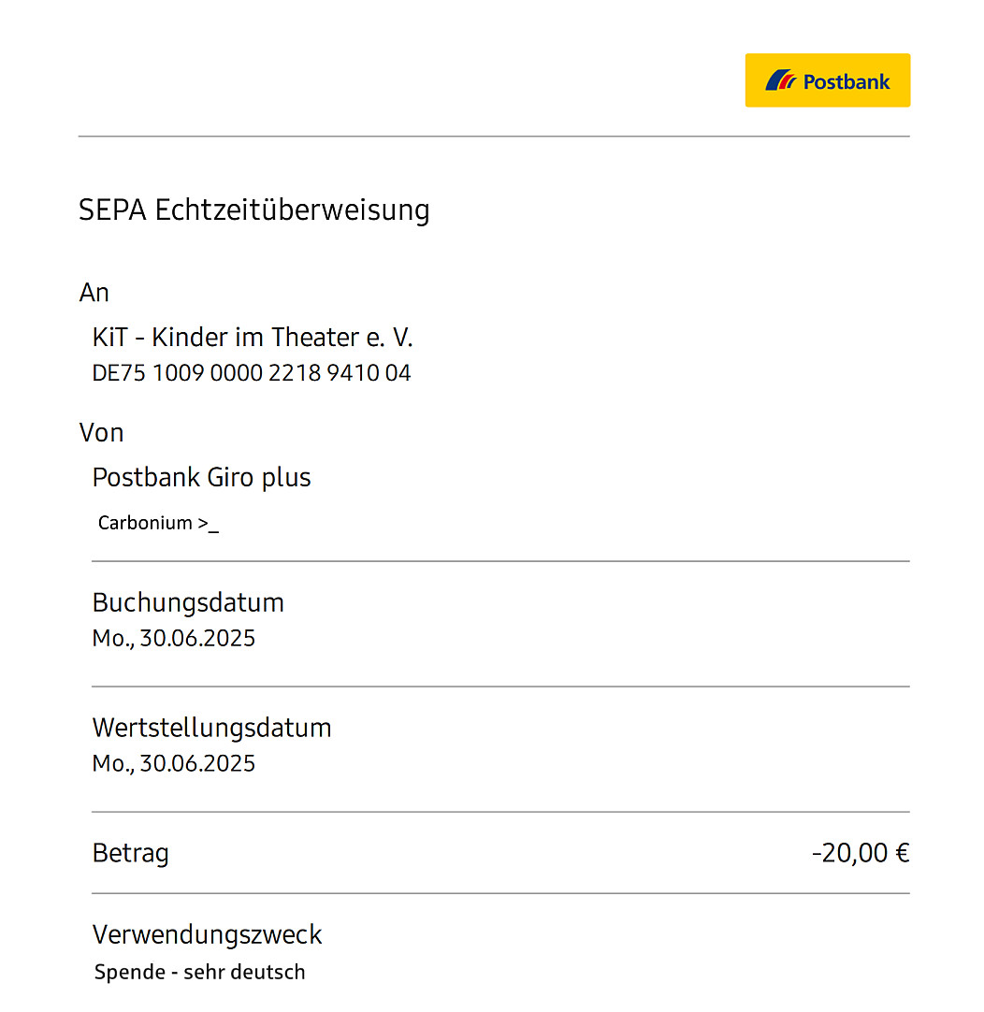Click the Von label
The height and width of the screenshot is (1012, 984).
(101, 432)
